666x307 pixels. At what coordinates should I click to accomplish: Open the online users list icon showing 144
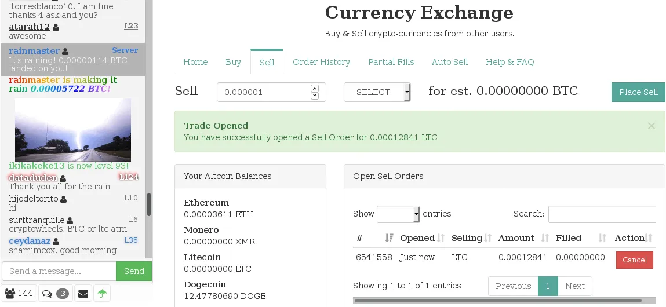pos(19,294)
